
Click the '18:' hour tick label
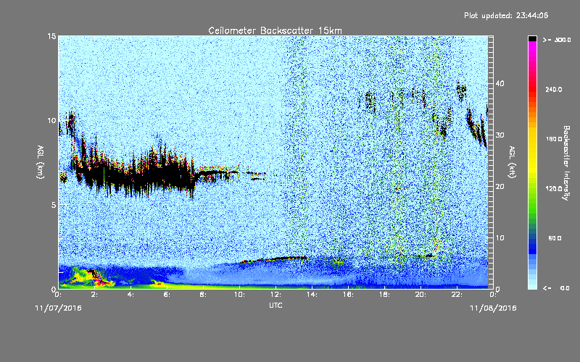click(384, 295)
